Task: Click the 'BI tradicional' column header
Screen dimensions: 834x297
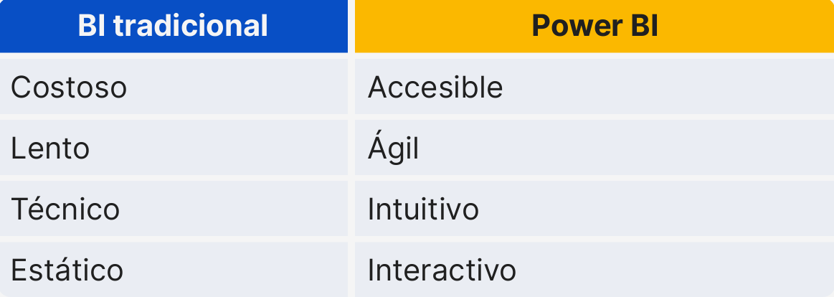Action: coord(173,27)
